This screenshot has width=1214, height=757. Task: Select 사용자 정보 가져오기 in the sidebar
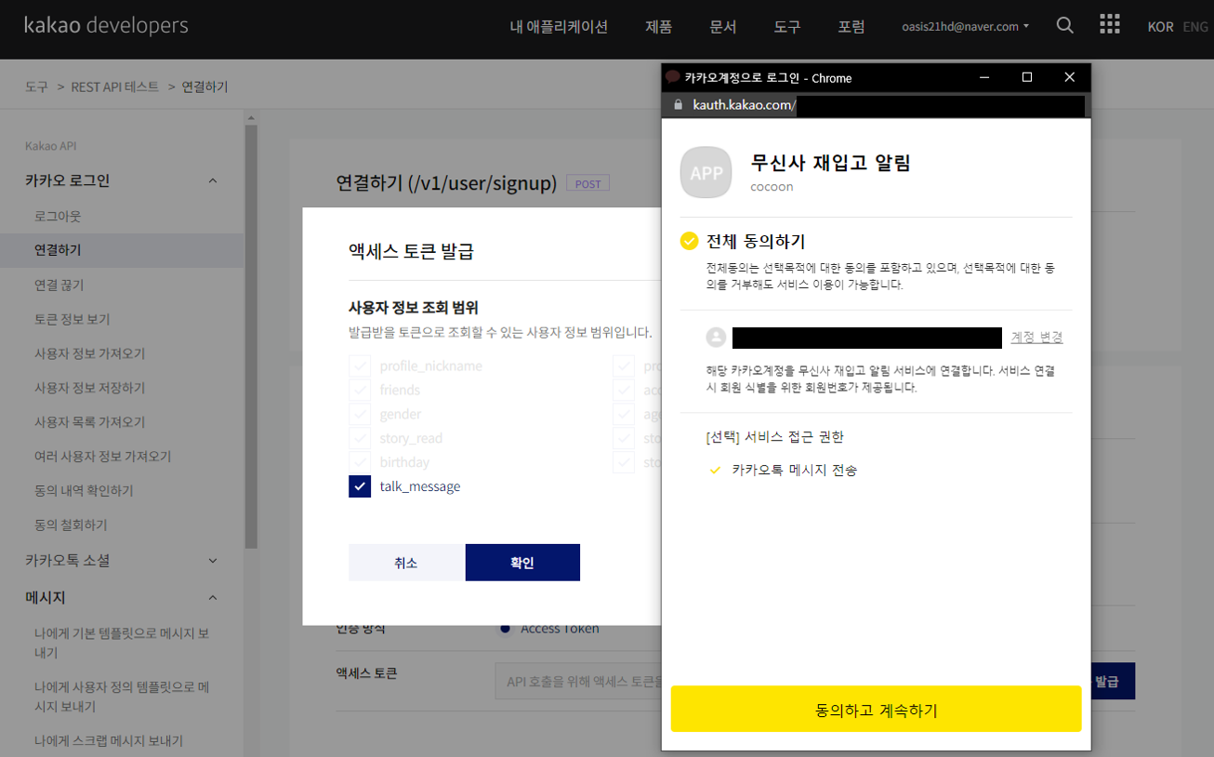tap(89, 353)
